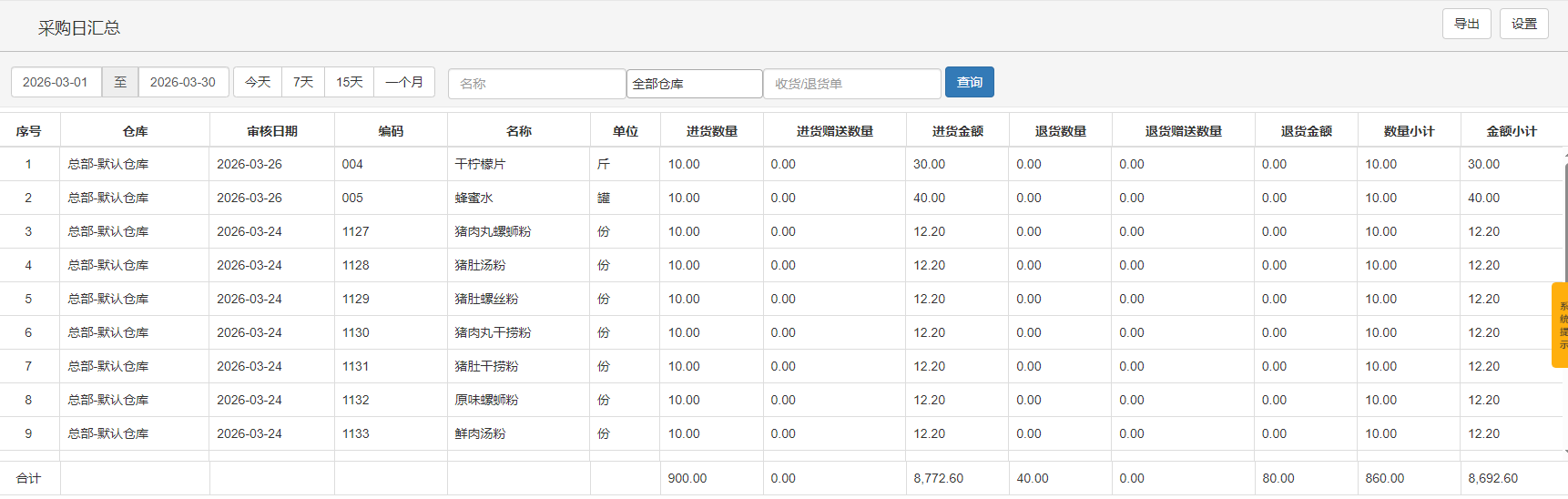Focus the 收货/退货单 input field
This screenshot has width=1568, height=499.
(x=851, y=84)
